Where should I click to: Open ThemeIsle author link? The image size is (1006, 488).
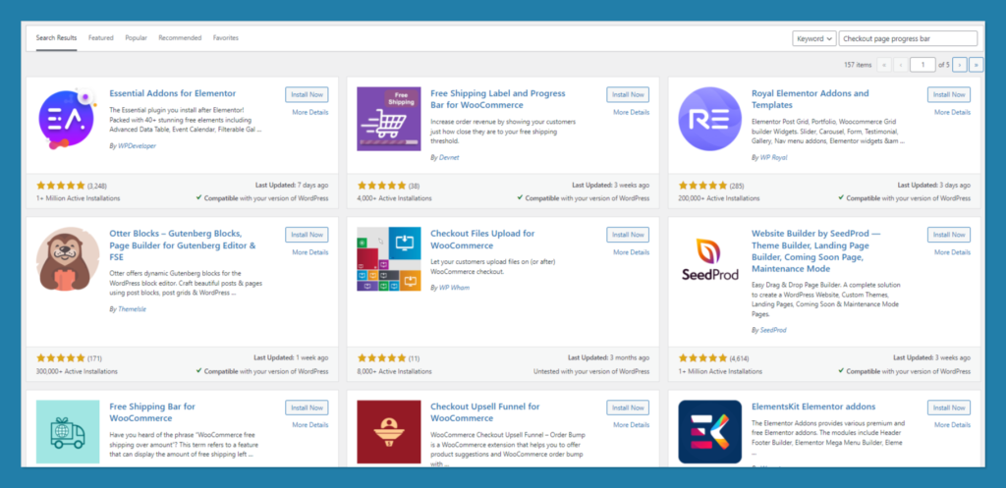133,309
